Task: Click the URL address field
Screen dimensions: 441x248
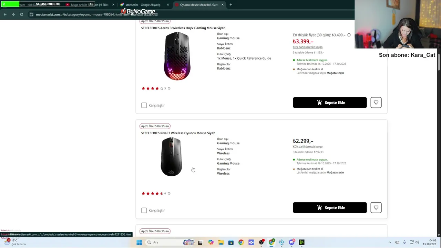Action: (x=189, y=14)
